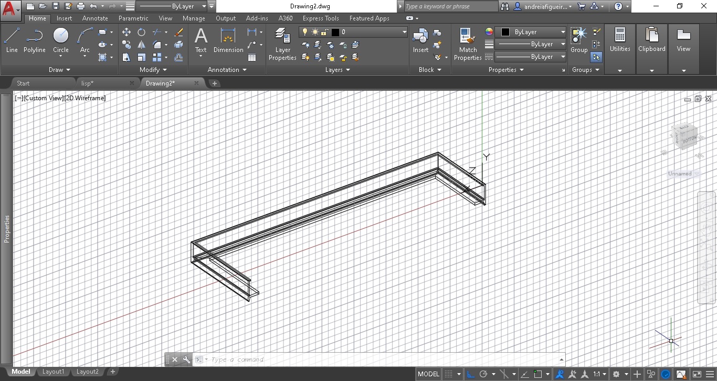Open the annotation scale 1:1 dropdown
Image resolution: width=717 pixels, height=381 pixels.
tap(600, 374)
